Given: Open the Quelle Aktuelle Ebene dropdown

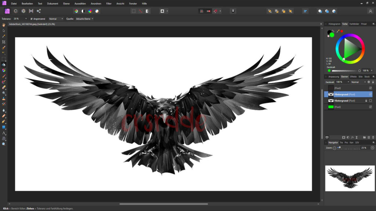Looking at the screenshot, I should click(84, 19).
